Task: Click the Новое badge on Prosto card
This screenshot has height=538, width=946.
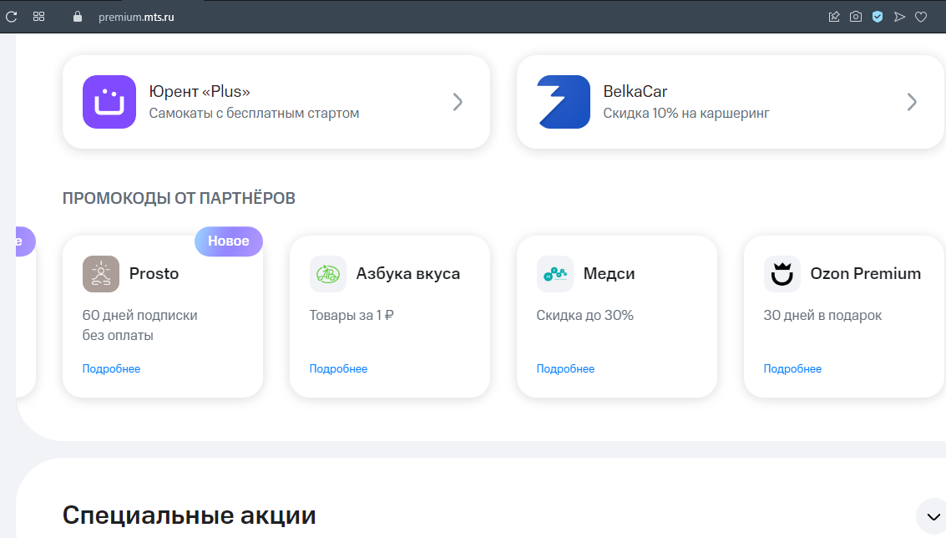Action: 229,241
